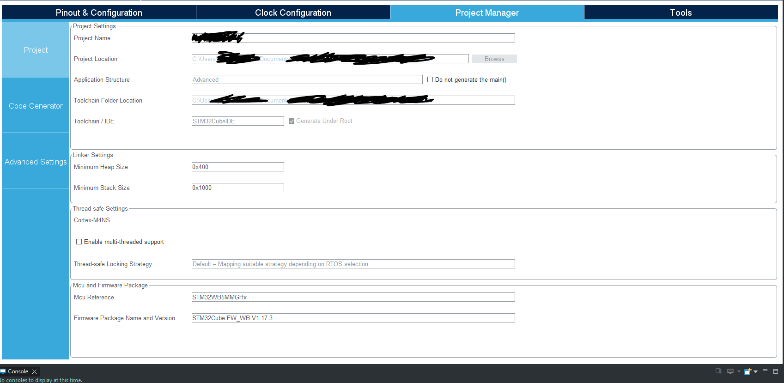Click the Console tab monitor icon
The width and height of the screenshot is (784, 383).
coord(3,371)
